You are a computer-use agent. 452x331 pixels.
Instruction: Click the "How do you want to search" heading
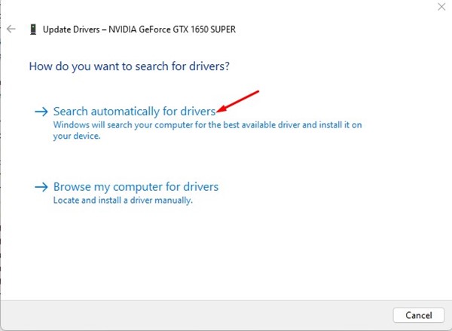[129, 66]
